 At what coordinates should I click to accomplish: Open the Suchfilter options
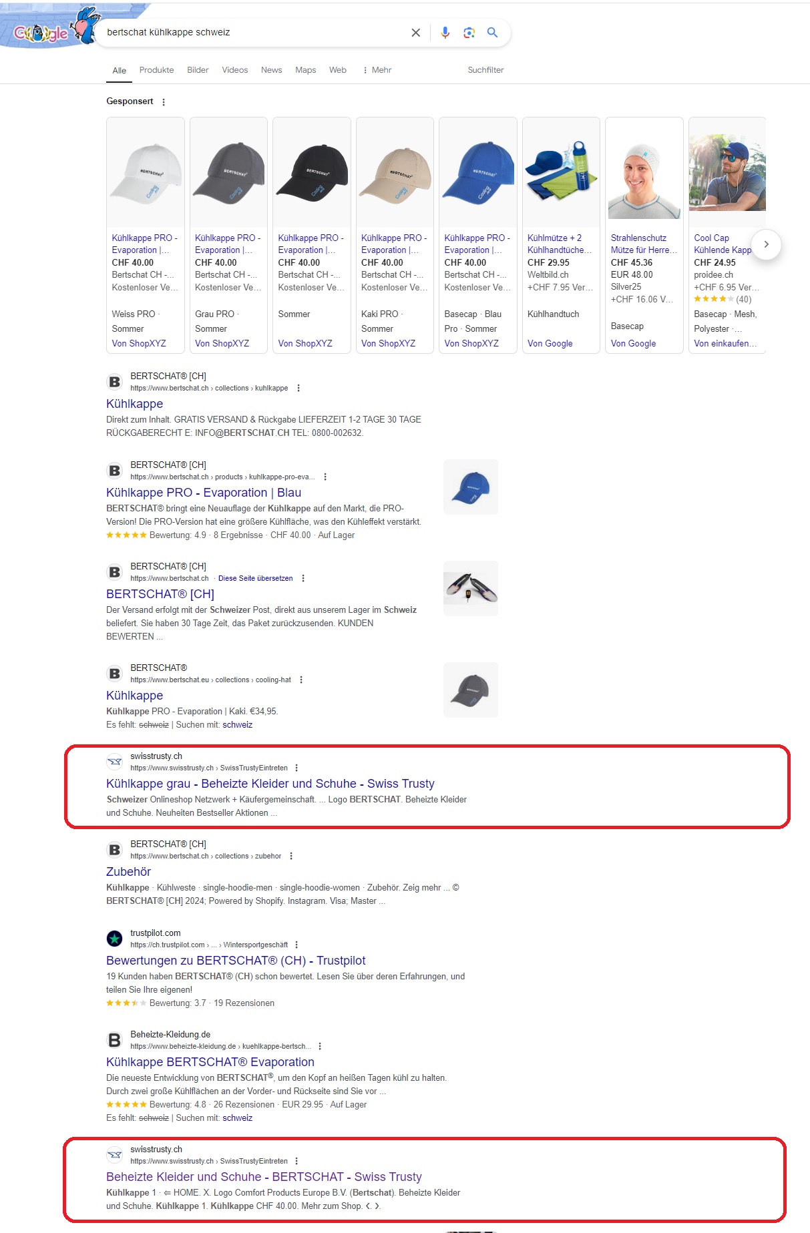[x=485, y=70]
